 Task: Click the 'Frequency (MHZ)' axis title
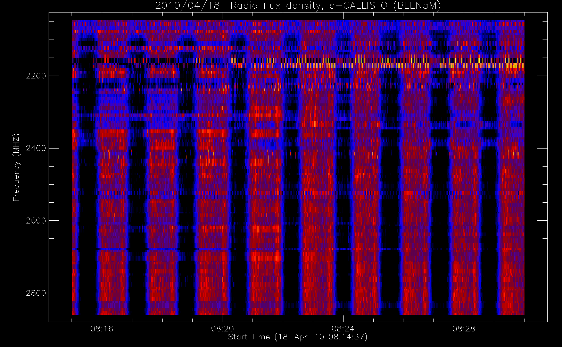[x=16, y=167]
